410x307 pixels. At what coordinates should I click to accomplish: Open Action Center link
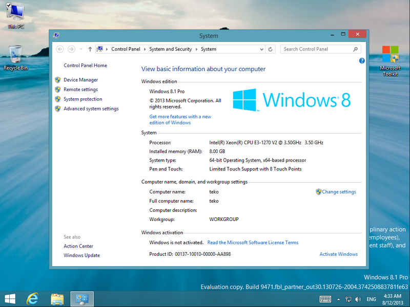pos(78,246)
